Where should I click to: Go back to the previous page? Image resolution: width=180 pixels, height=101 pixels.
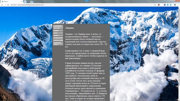coord(2,5)
